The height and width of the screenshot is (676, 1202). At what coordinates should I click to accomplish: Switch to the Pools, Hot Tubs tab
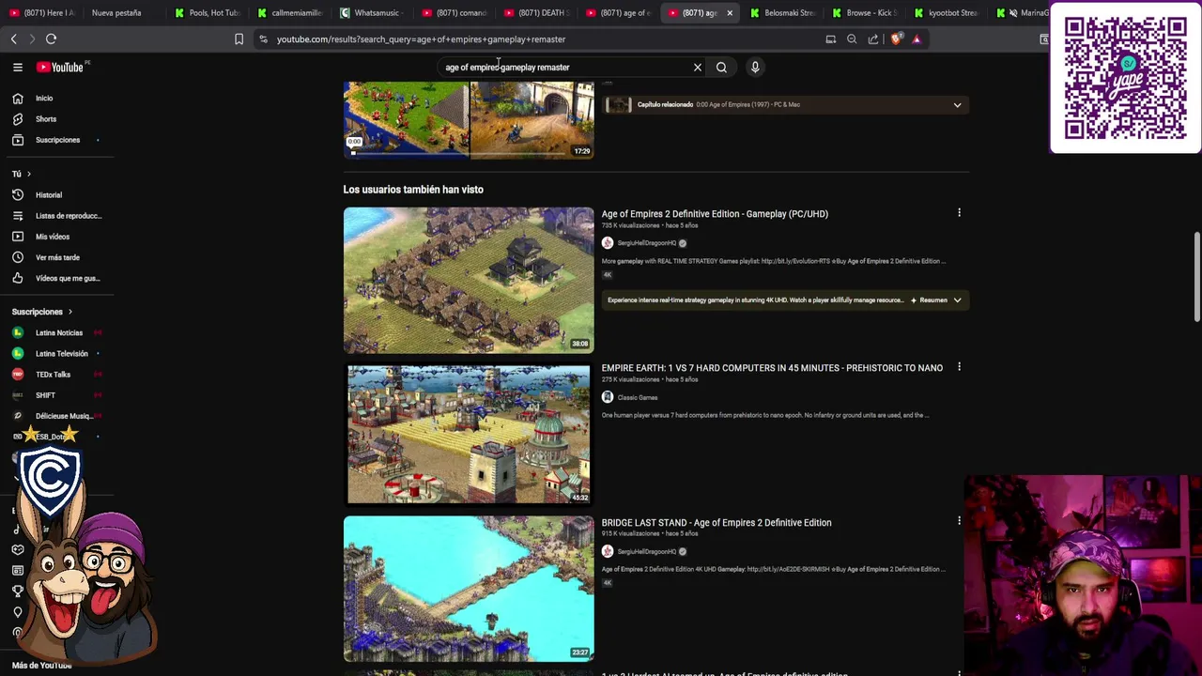(208, 13)
